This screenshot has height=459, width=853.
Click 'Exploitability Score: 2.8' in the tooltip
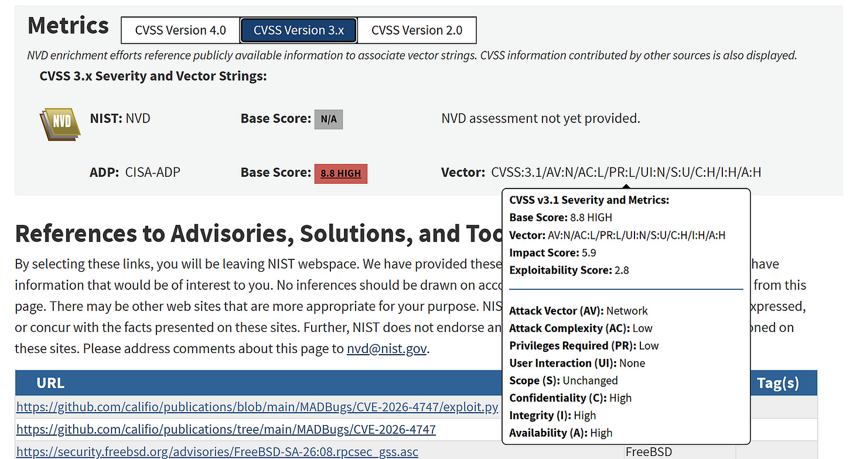[569, 270]
